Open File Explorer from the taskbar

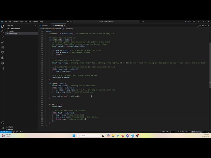[x=113, y=136]
